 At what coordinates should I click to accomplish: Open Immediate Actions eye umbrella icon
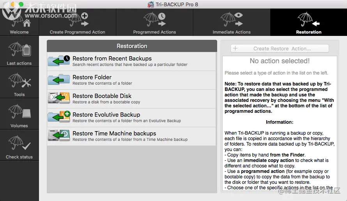pyautogui.click(x=232, y=20)
